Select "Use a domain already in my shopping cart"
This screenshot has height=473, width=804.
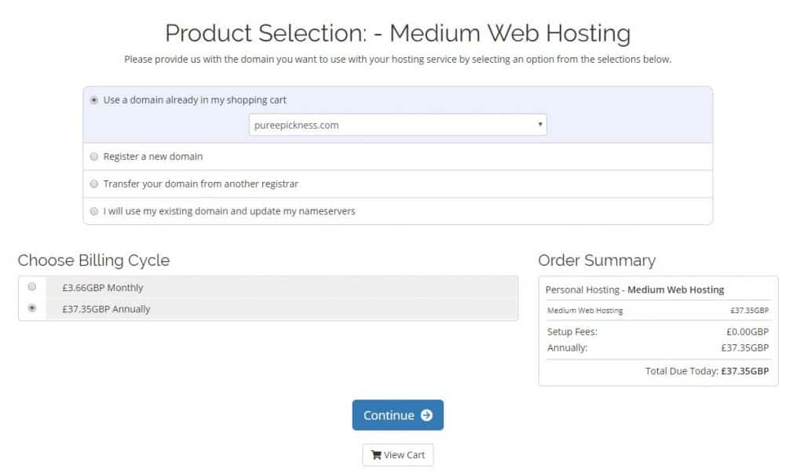[x=95, y=100]
